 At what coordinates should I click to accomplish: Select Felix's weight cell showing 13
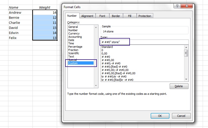coord(45,38)
